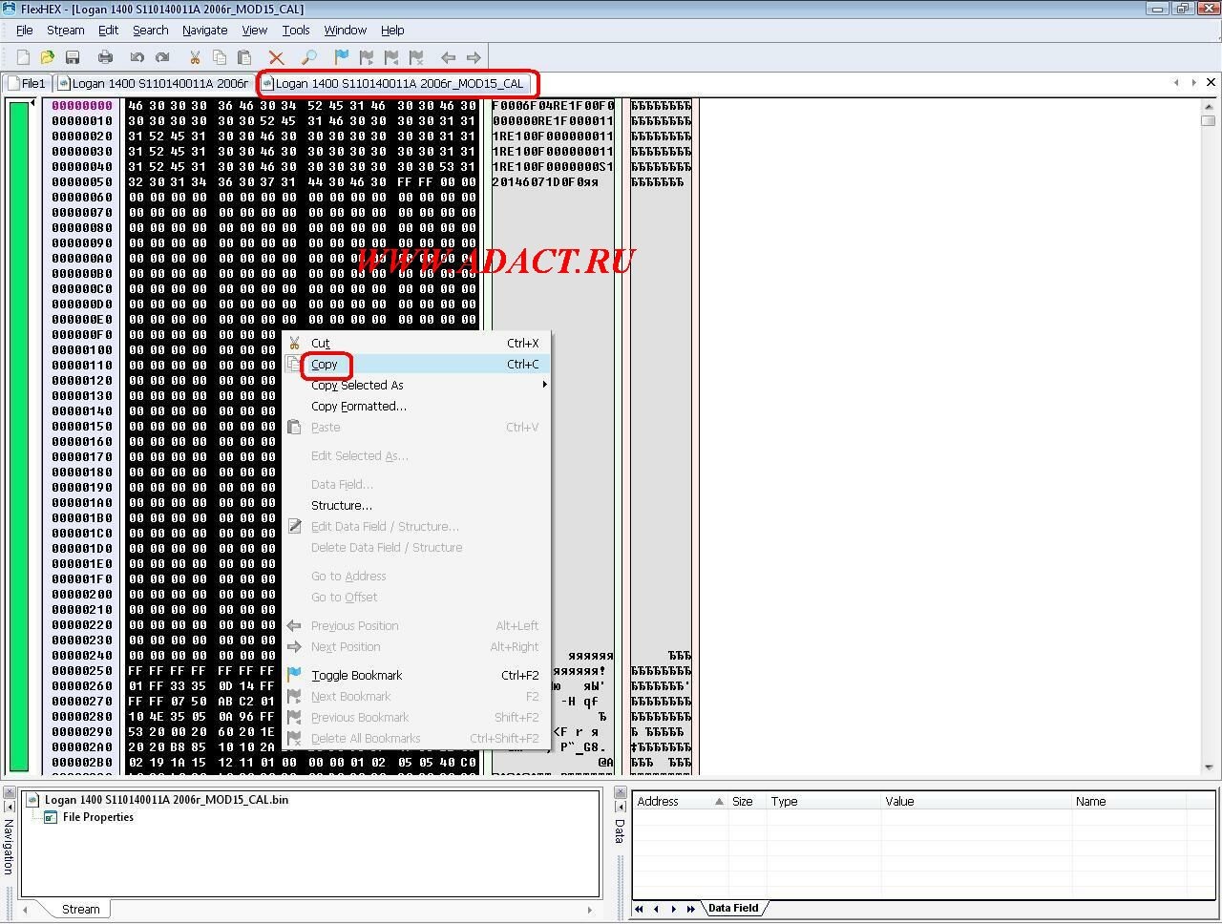This screenshot has height=924, width=1222.
Task: Click the Data Field tab at bottom
Action: pyautogui.click(x=733, y=908)
